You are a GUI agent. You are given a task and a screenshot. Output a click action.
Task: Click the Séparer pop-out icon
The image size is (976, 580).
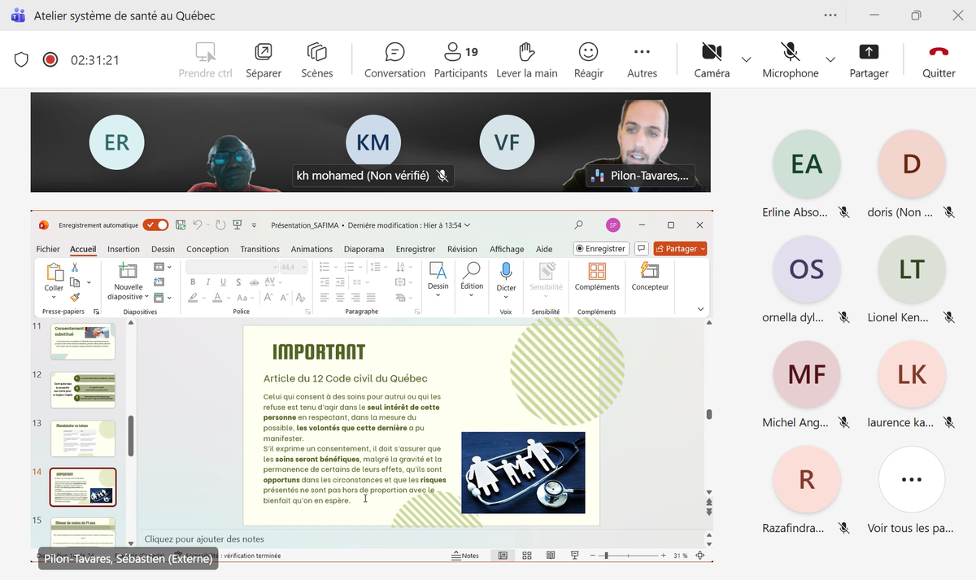tap(264, 60)
